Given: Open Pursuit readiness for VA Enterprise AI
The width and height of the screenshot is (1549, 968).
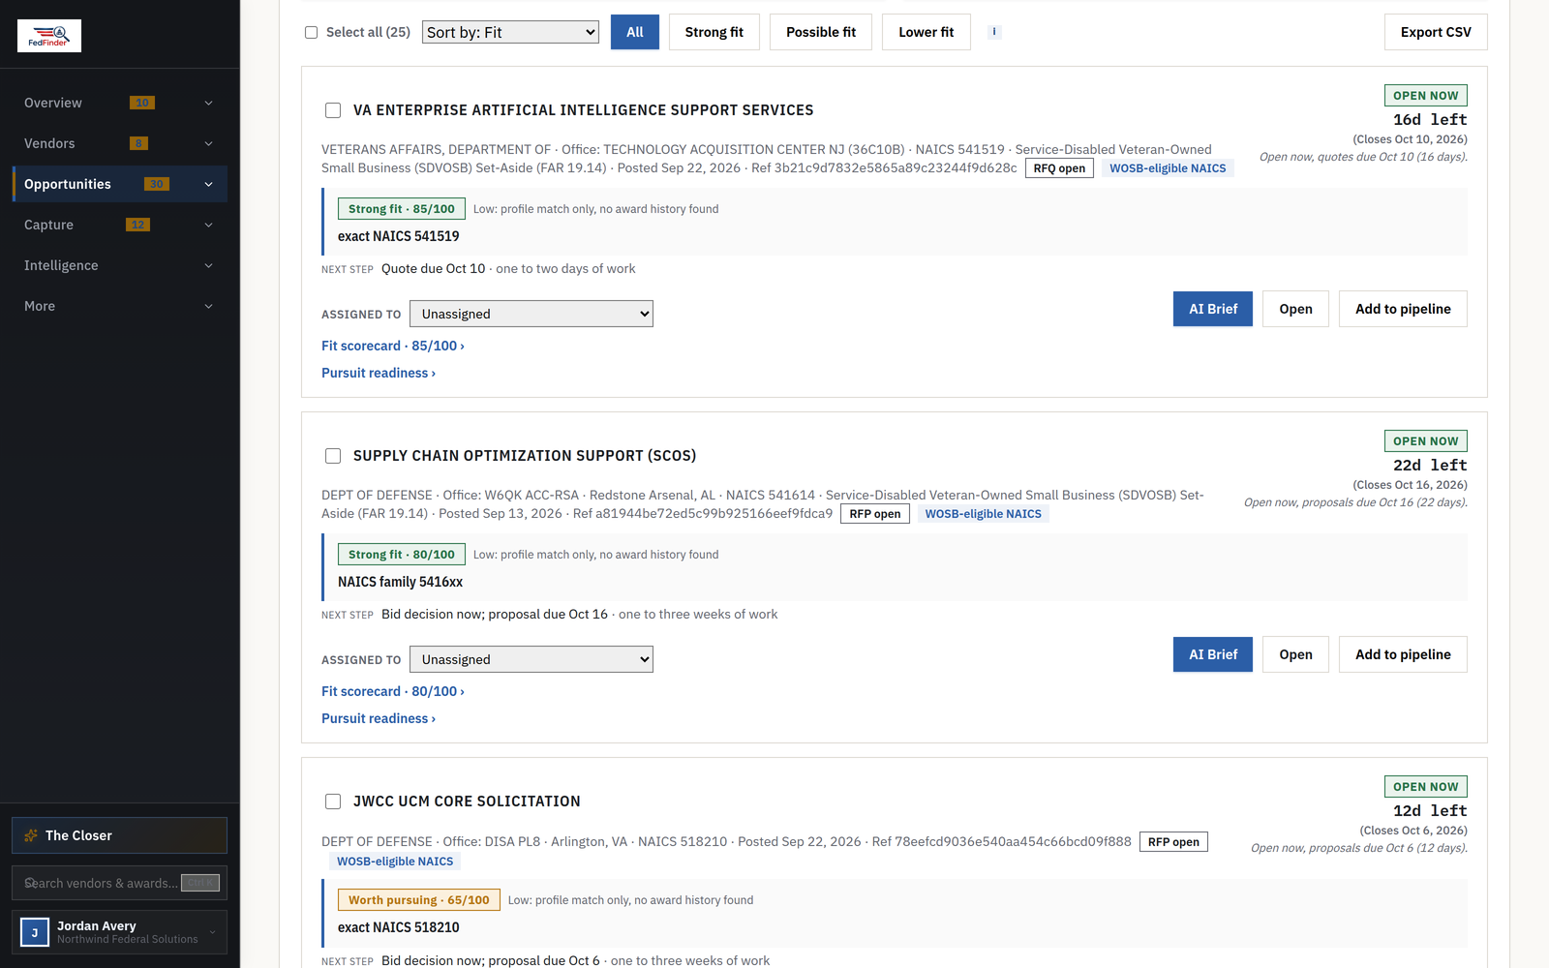Looking at the screenshot, I should pyautogui.click(x=379, y=373).
